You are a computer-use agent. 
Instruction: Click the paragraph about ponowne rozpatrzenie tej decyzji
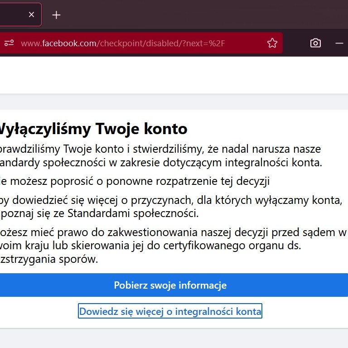pos(136,182)
